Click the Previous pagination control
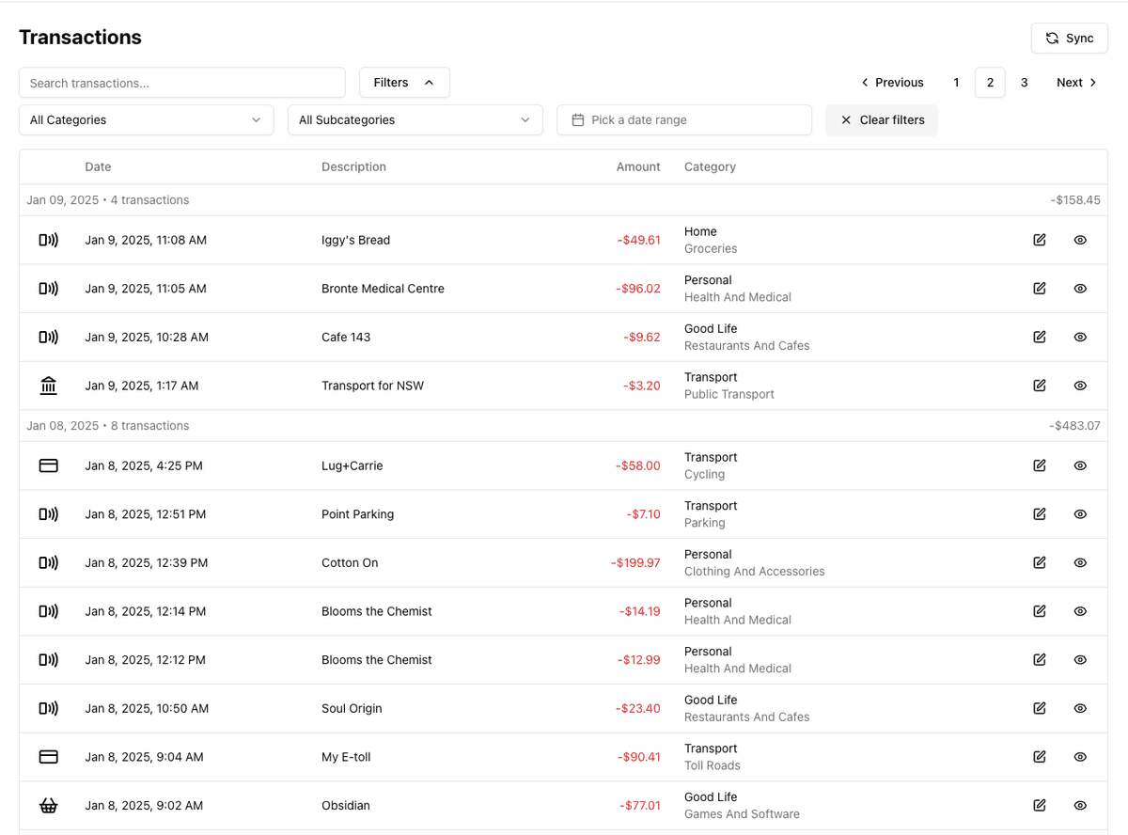 tap(891, 82)
